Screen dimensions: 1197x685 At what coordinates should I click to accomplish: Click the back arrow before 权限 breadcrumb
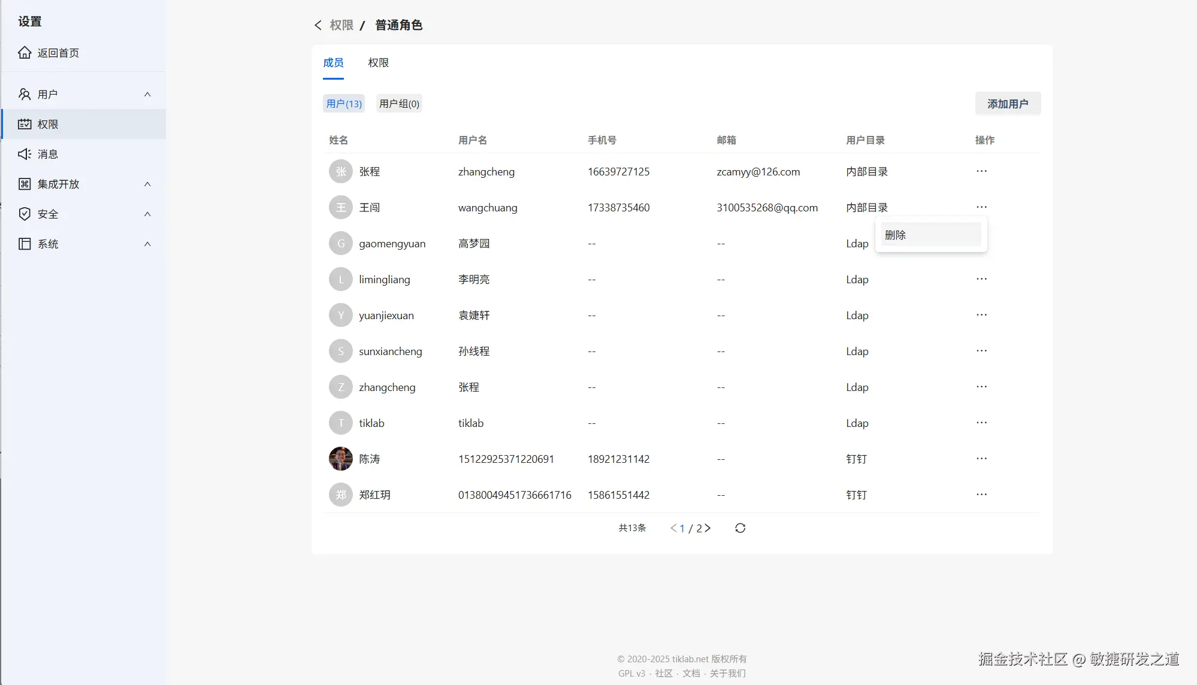pyautogui.click(x=318, y=25)
